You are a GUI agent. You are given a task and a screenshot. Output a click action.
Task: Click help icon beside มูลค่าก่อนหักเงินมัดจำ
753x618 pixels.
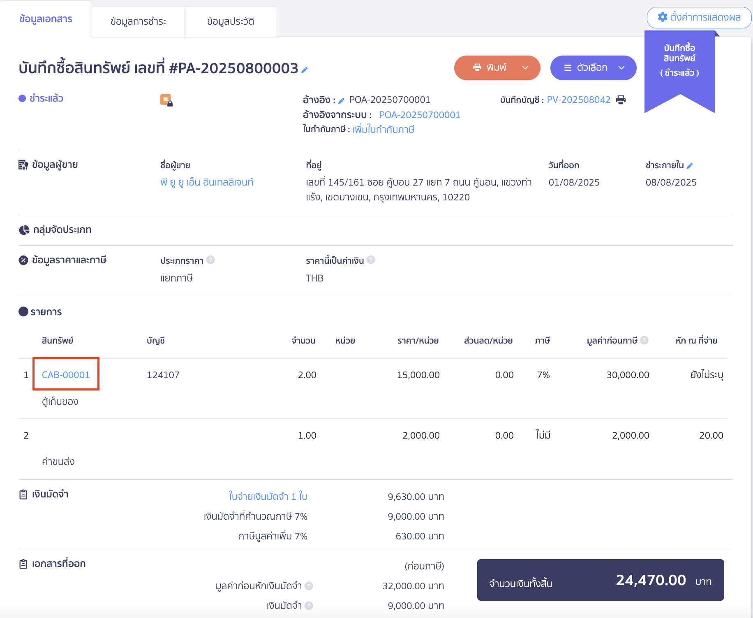[x=309, y=586]
